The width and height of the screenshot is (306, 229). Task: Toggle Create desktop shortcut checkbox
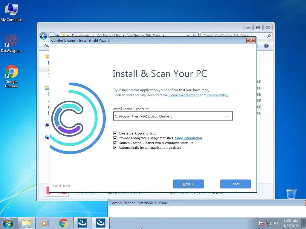(x=115, y=133)
